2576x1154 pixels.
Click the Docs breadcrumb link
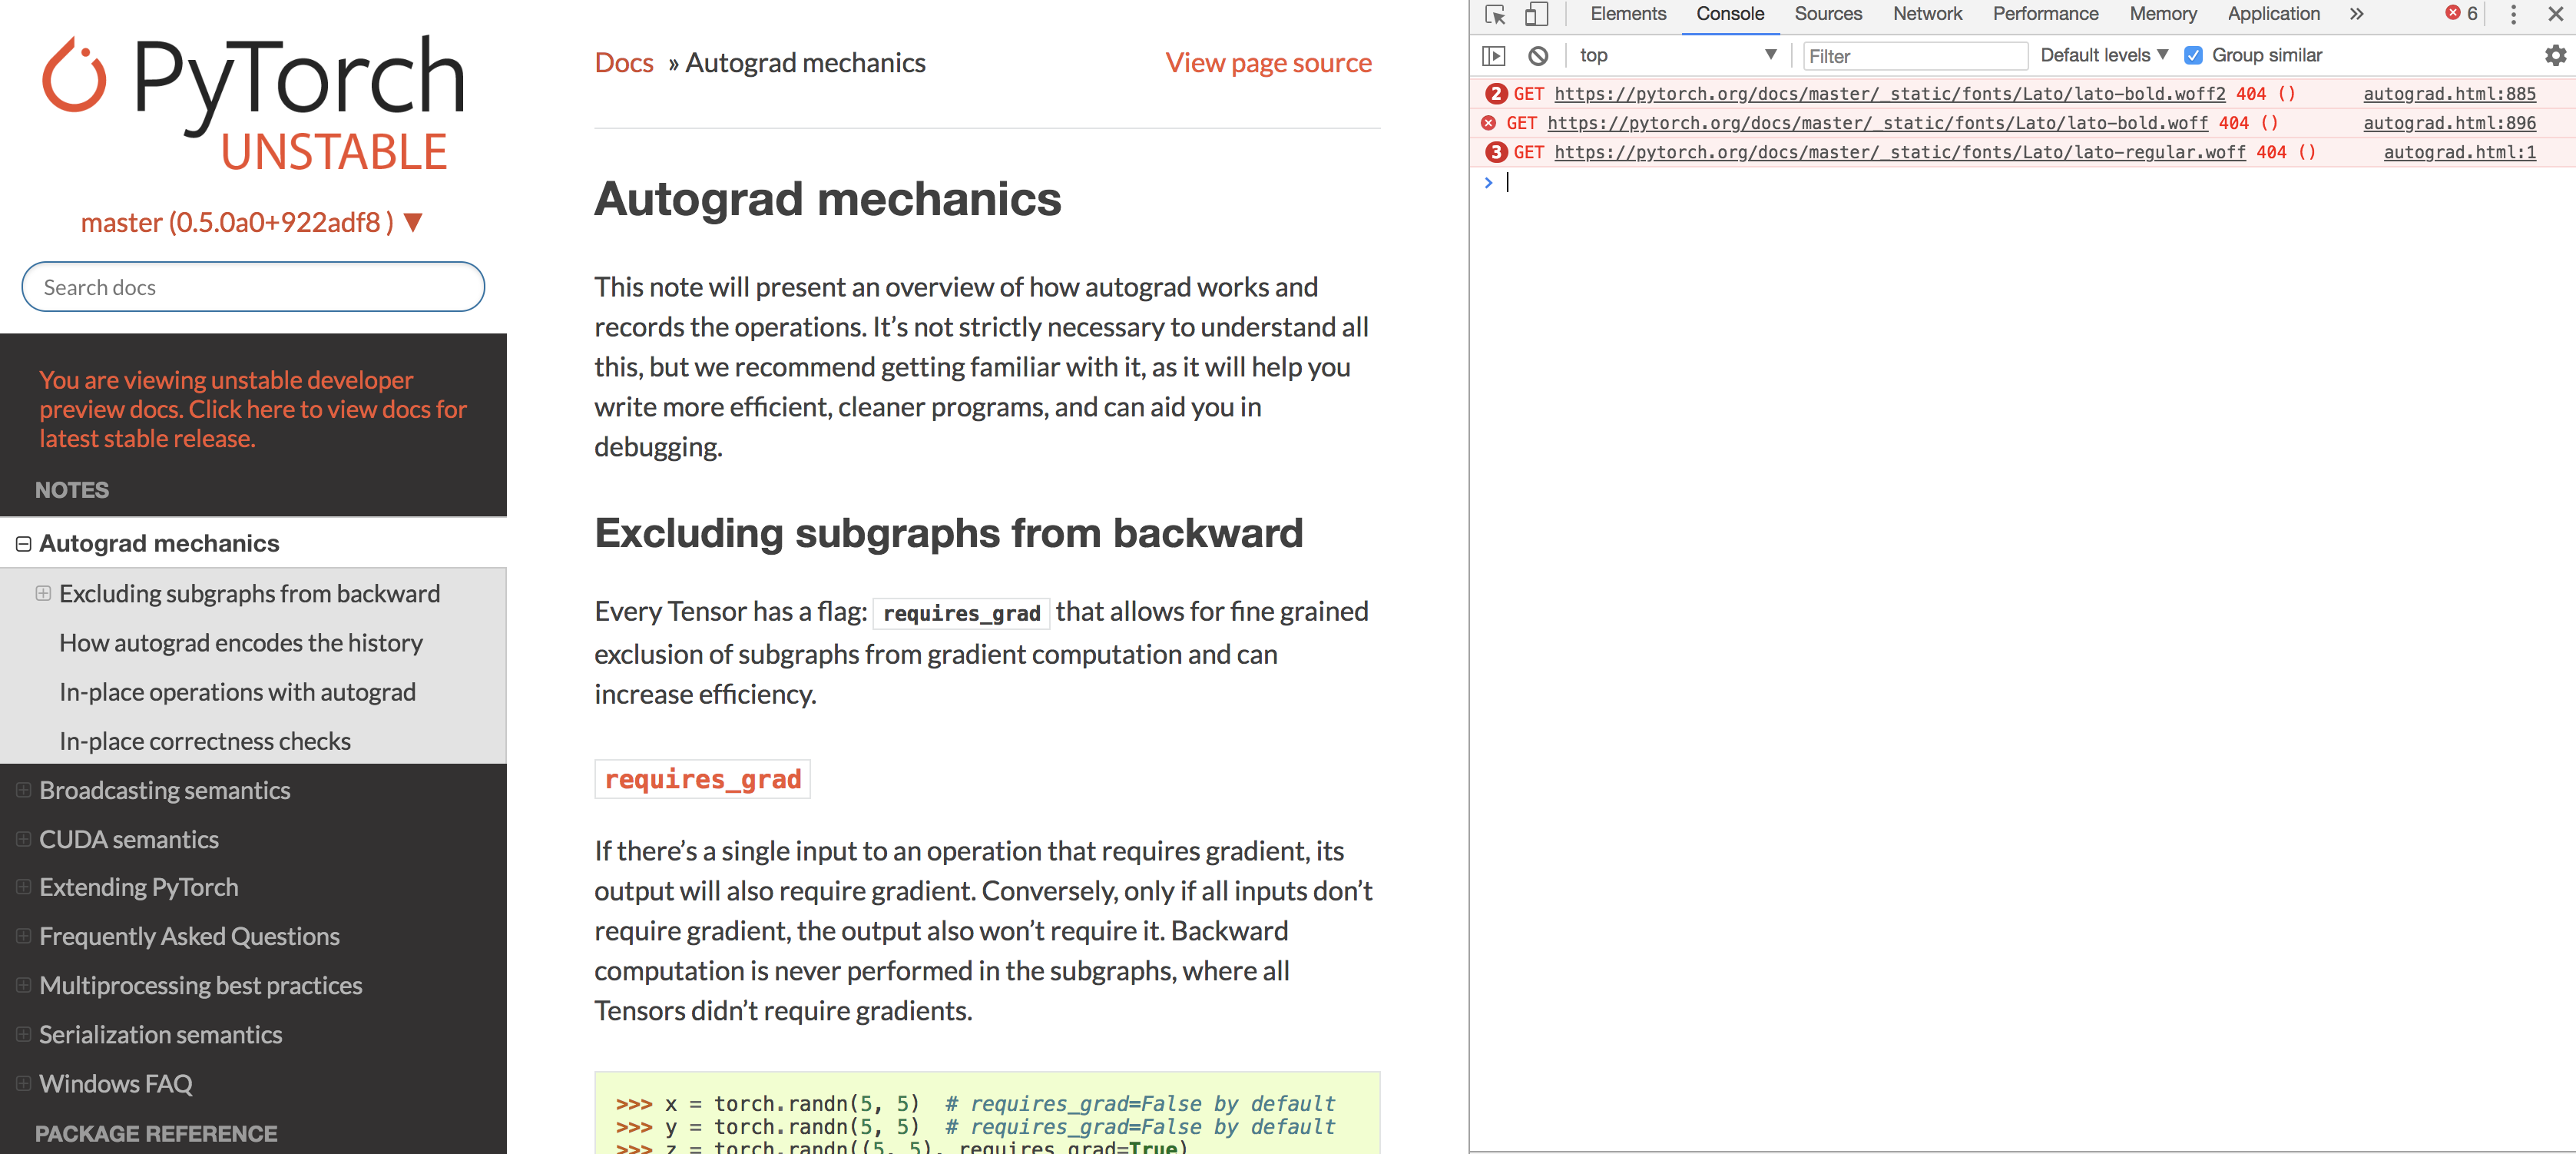[623, 63]
